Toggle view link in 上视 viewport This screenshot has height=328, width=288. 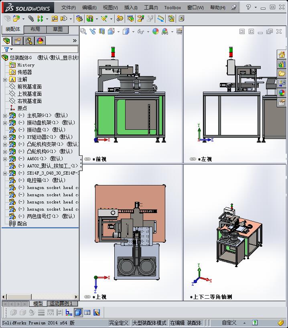[x=87, y=297]
